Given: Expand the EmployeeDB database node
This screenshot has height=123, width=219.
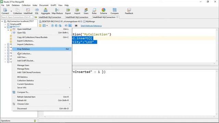Looking at the screenshot, I should point(5,24).
